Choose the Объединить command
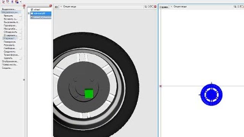Viewport: 244px width, 137px height. click(10, 32)
